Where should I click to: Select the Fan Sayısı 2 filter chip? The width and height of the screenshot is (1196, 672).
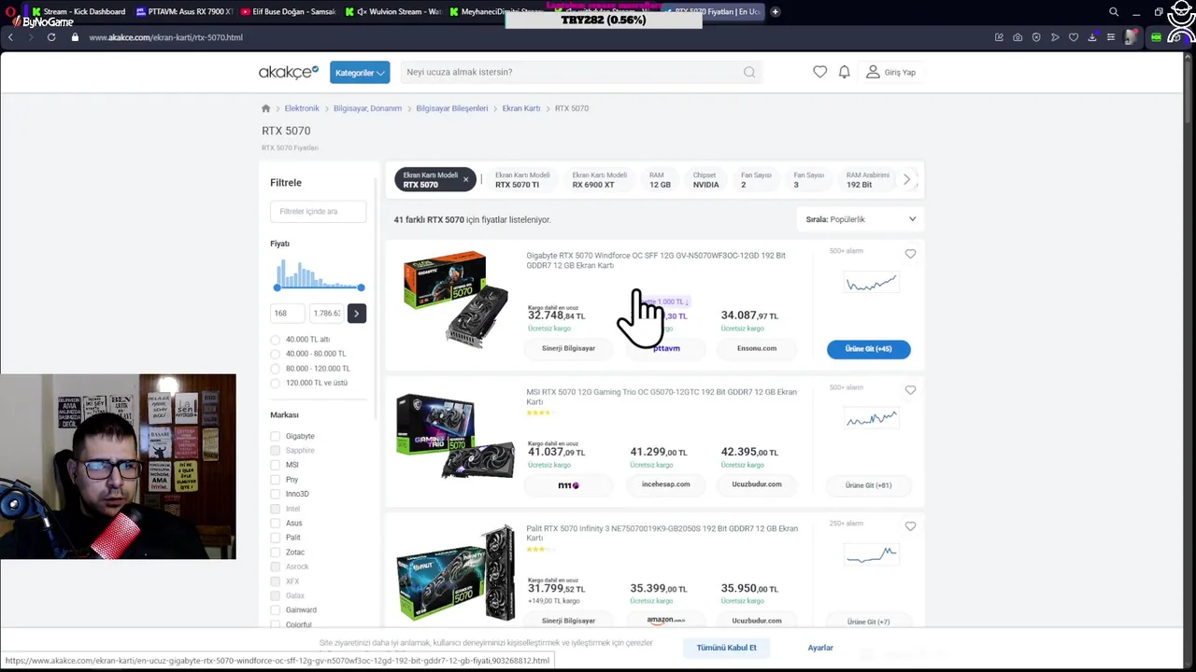point(756,179)
